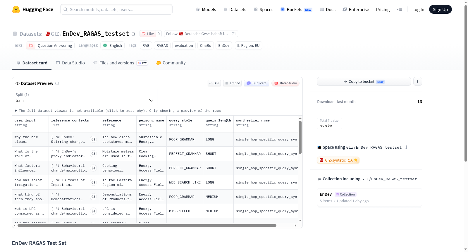Click the GIZ organization link
Image resolution: width=468 pixels, height=252 pixels.
tap(55, 34)
